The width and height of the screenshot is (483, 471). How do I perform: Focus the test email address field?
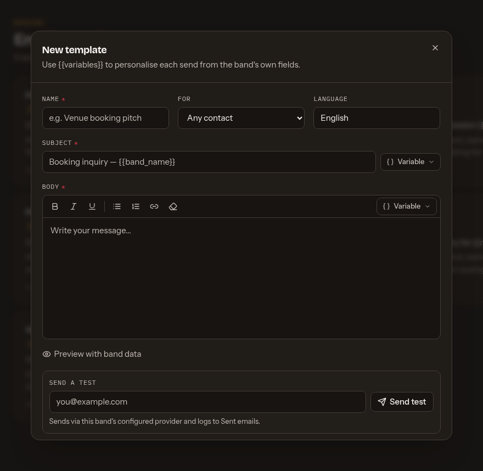tap(207, 402)
